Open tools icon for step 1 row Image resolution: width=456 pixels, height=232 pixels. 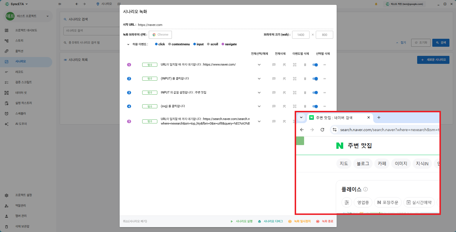click(x=284, y=65)
